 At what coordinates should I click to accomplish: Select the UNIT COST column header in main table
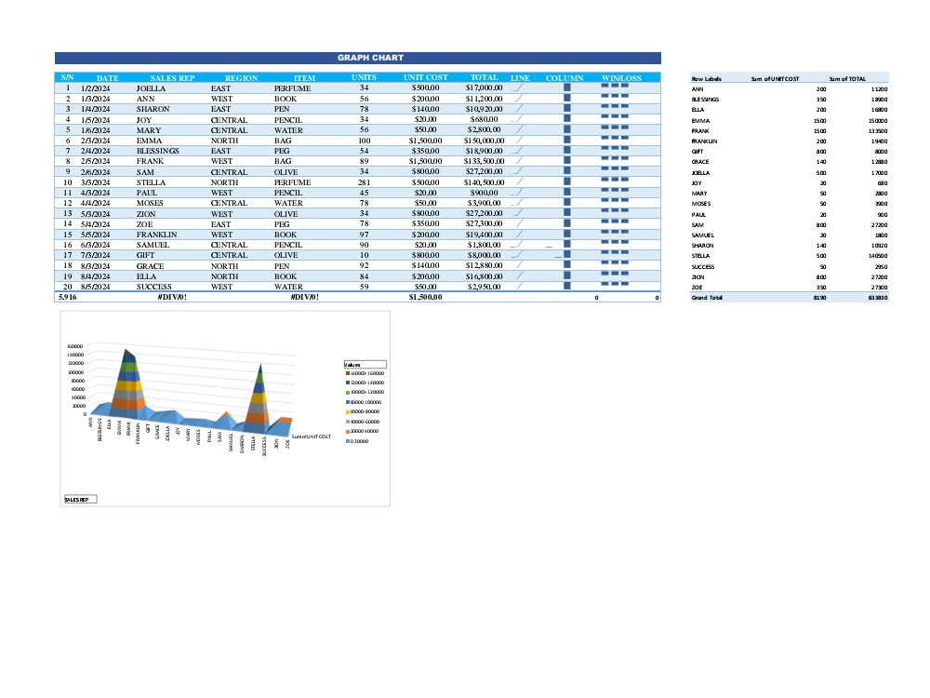(425, 77)
